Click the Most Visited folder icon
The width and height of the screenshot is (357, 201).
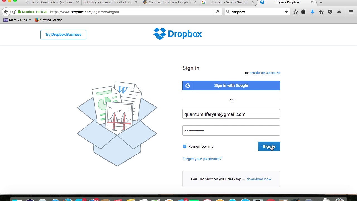click(x=6, y=20)
